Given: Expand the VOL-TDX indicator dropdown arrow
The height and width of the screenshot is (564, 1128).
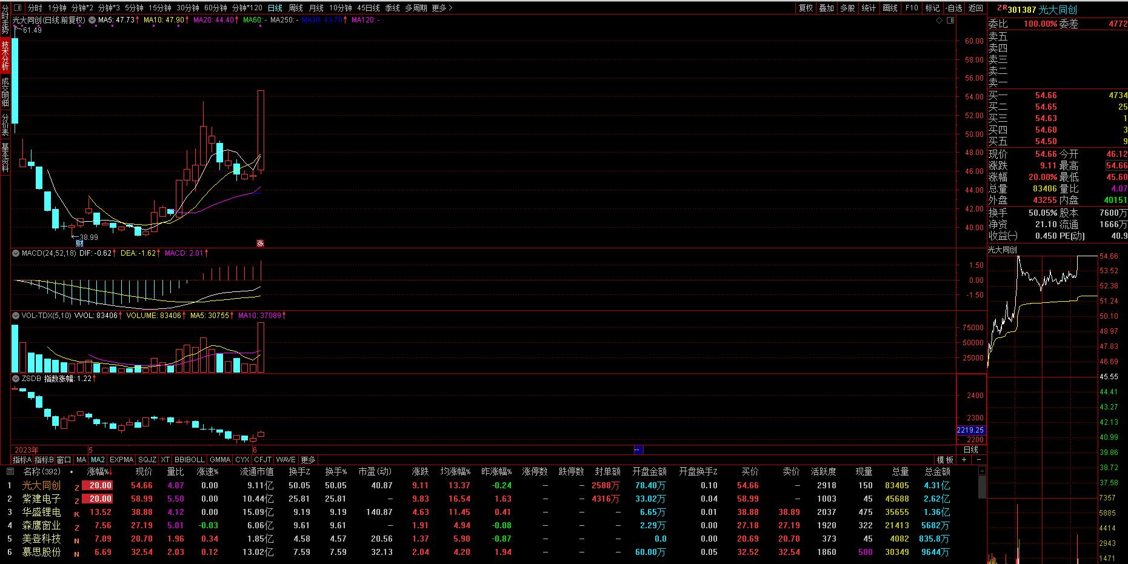Looking at the screenshot, I should [16, 315].
